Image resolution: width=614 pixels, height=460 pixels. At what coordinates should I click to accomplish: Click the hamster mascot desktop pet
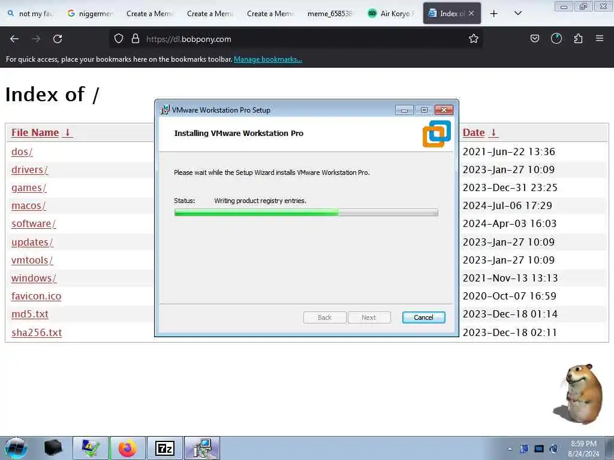click(578, 394)
